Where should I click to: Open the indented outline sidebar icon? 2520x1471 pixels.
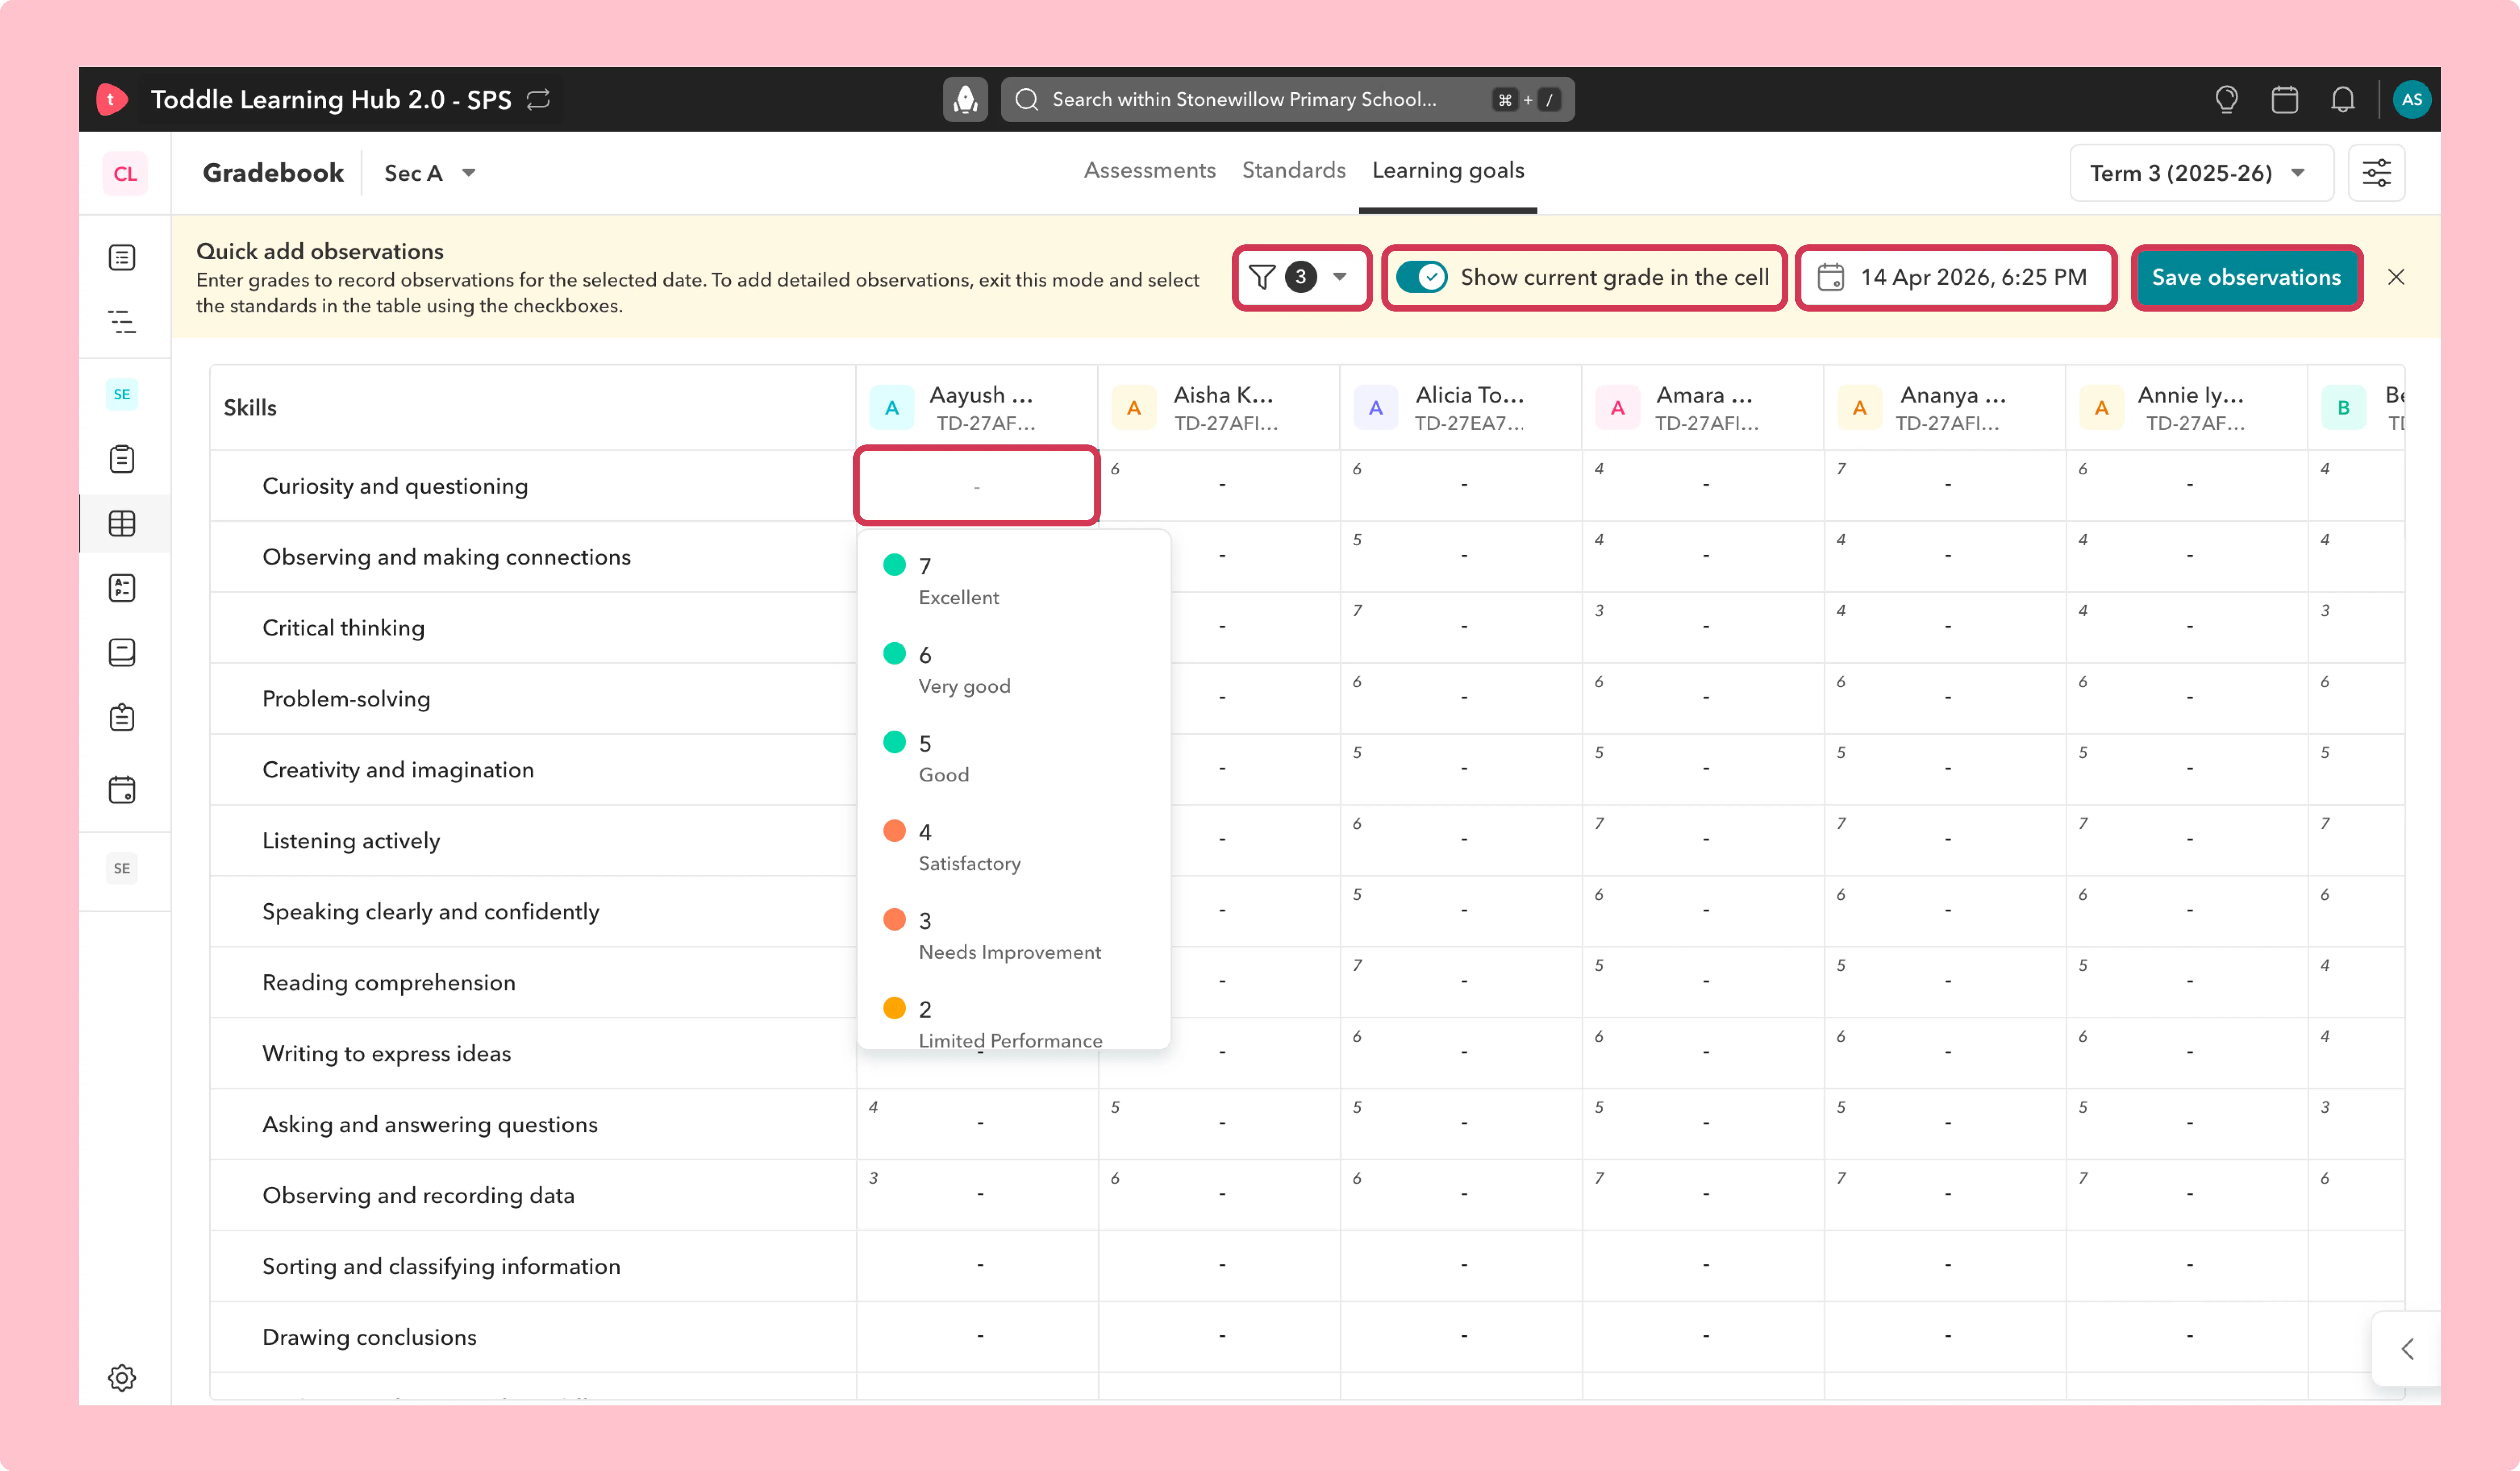[122, 322]
